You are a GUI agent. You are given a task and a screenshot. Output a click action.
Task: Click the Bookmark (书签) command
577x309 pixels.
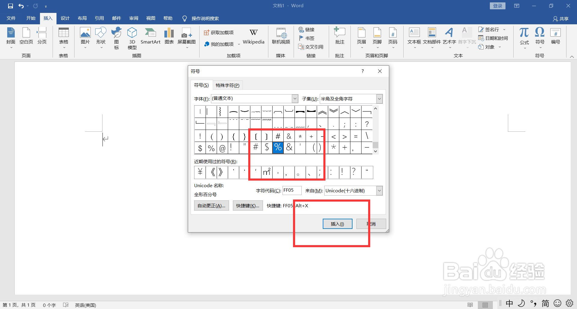306,38
